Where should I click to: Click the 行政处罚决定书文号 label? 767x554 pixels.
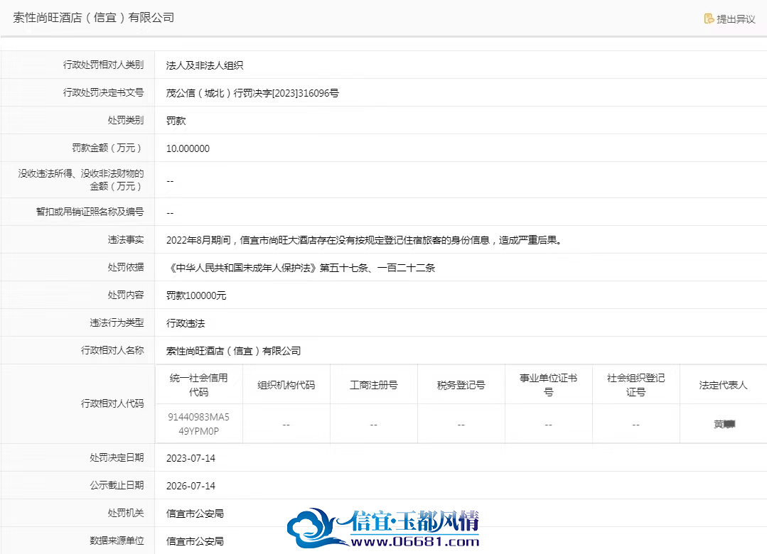[103, 92]
